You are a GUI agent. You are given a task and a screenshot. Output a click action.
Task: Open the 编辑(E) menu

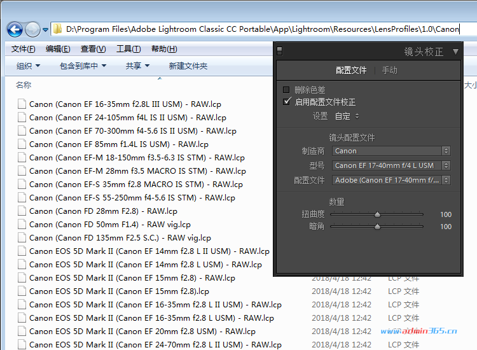pos(58,49)
